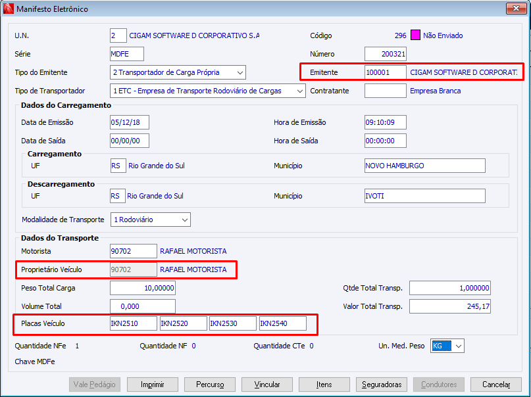Click Município field IVOTI

pyautogui.click(x=424, y=196)
